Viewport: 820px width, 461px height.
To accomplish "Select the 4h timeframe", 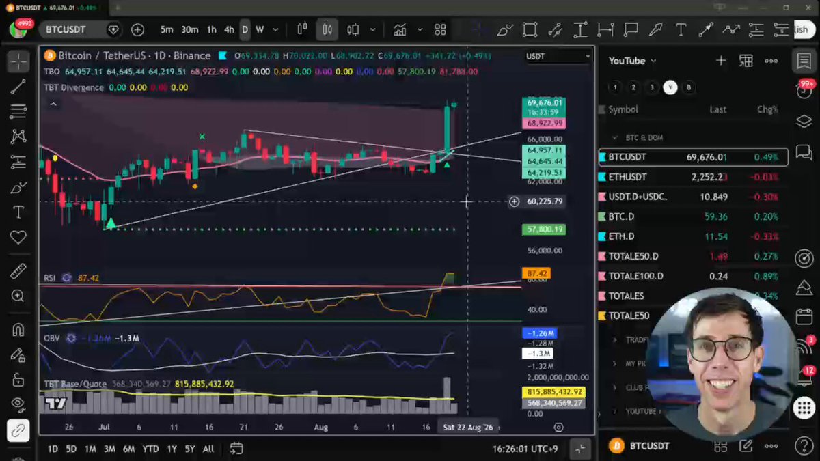I will (229, 30).
